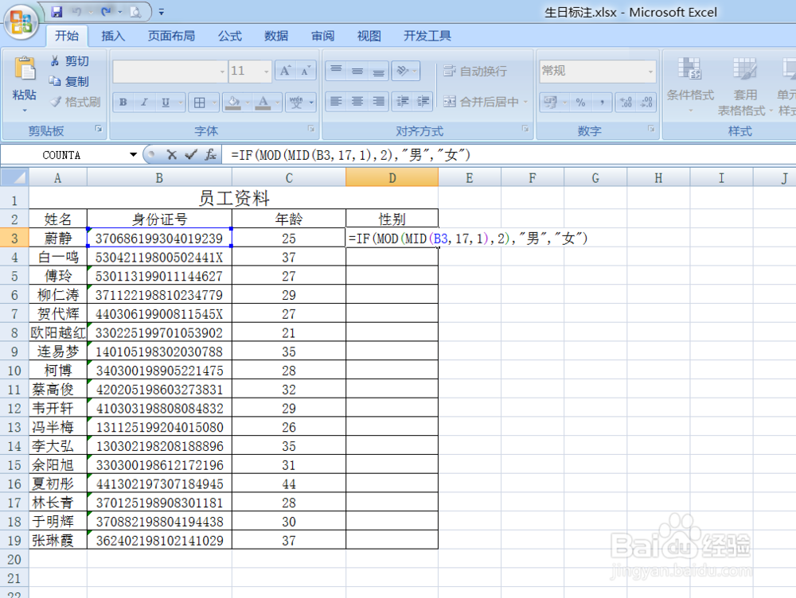Pick the font color A swatch
The image size is (796, 598).
pos(263,103)
